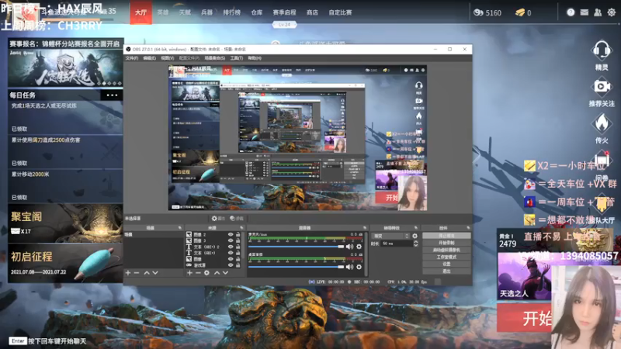
Task: Click 工作室模式 button
Action: coord(446,257)
